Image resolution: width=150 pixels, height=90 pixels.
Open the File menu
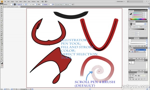(x=5, y=1)
